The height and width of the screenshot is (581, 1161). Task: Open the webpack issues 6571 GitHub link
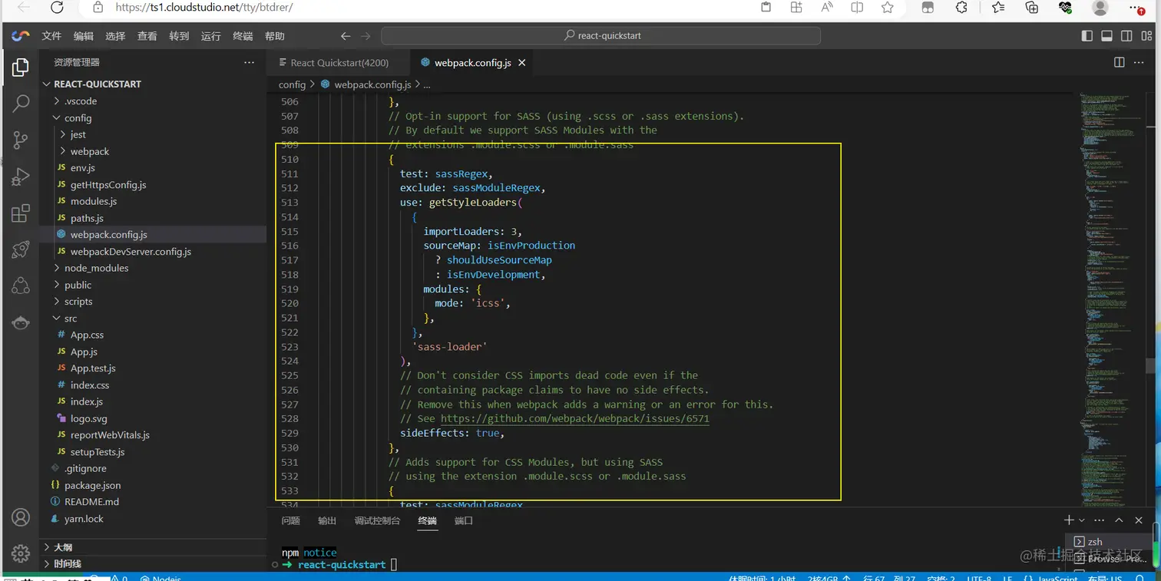[x=574, y=418]
